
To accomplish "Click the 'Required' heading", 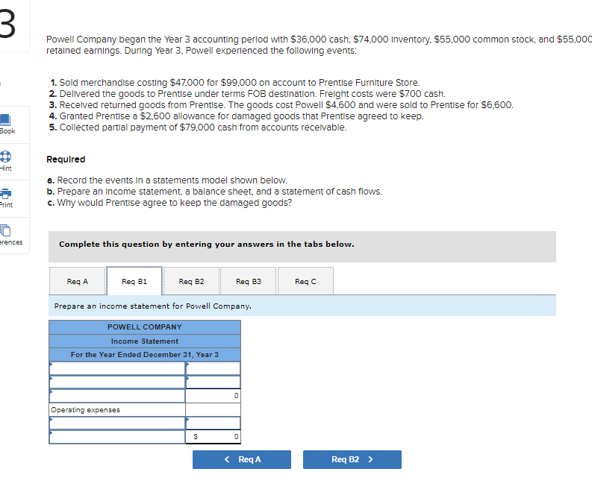I will [x=66, y=160].
